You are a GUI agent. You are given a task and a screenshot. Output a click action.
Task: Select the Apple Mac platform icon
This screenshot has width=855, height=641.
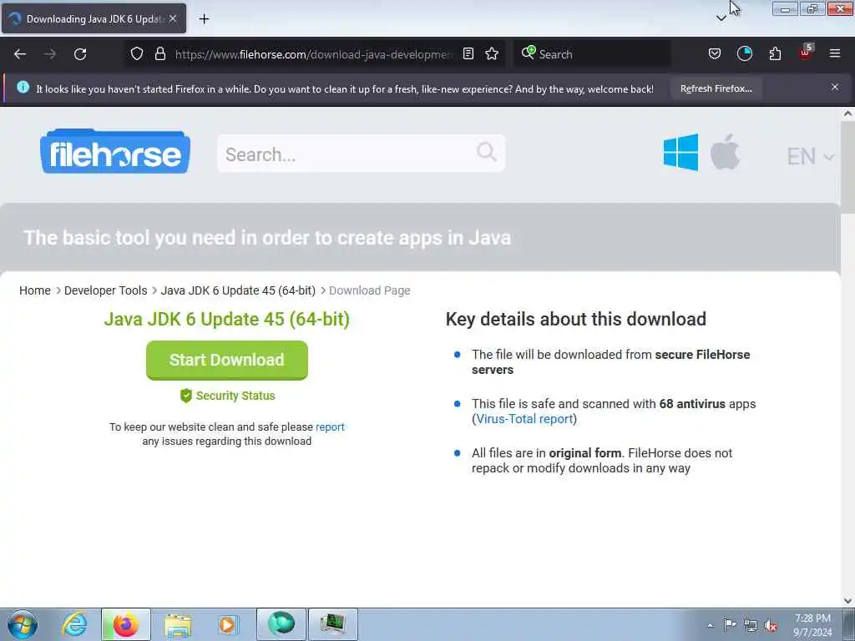725,152
